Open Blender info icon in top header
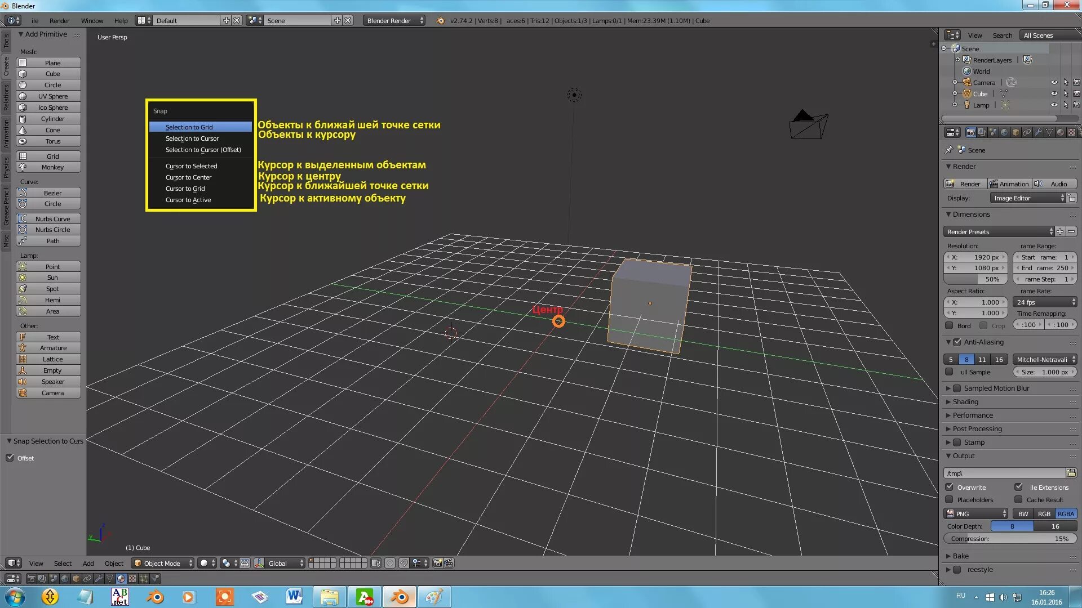This screenshot has width=1082, height=608. click(12, 20)
